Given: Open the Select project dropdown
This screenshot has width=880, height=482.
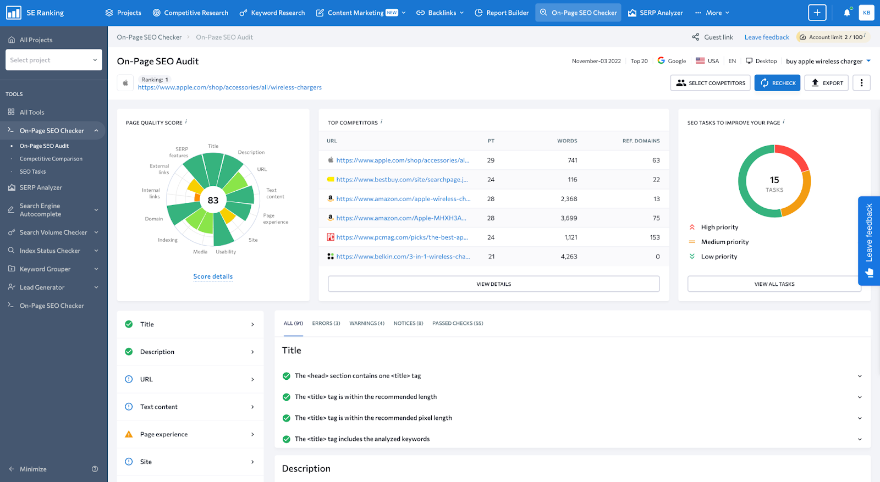Looking at the screenshot, I should point(53,60).
